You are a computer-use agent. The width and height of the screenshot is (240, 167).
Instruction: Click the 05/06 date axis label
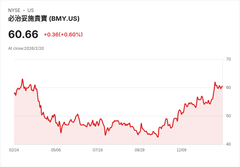tap(56, 150)
